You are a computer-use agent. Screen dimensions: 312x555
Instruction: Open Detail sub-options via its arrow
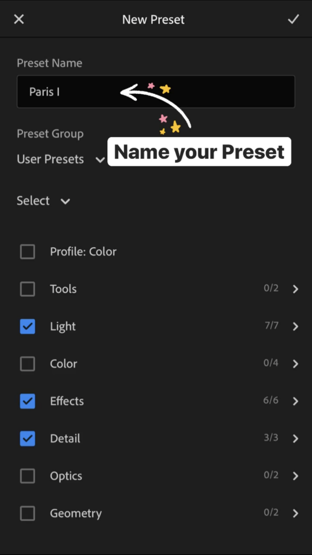tap(295, 438)
